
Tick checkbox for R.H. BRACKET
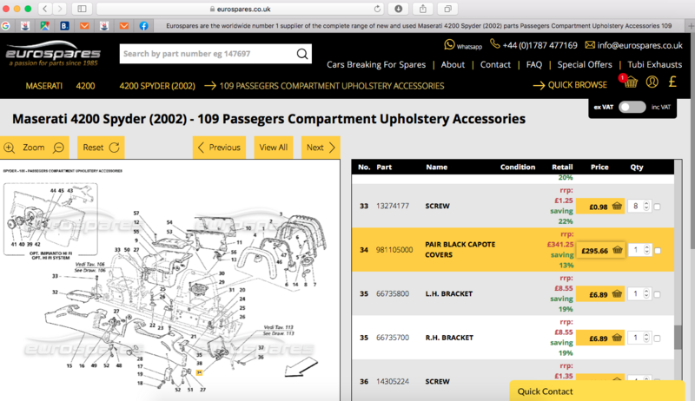657,339
